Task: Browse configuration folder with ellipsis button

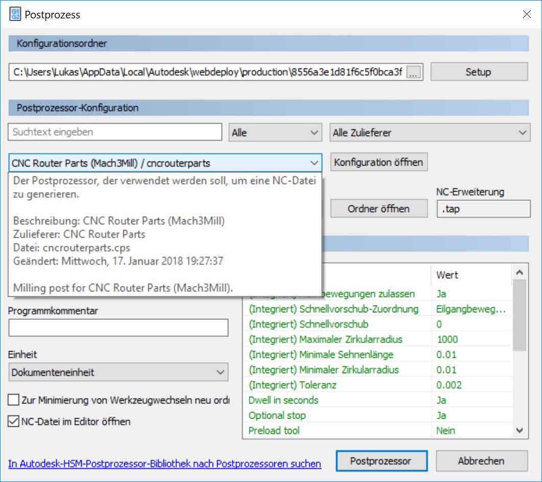Action: [x=413, y=72]
